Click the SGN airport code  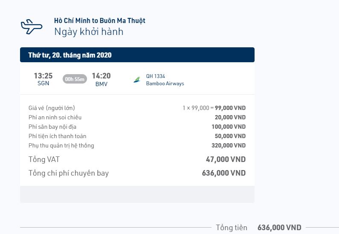coord(43,83)
